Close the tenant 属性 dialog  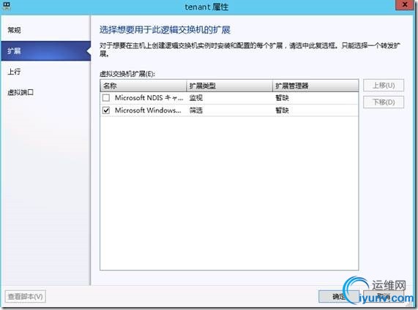[x=405, y=5]
